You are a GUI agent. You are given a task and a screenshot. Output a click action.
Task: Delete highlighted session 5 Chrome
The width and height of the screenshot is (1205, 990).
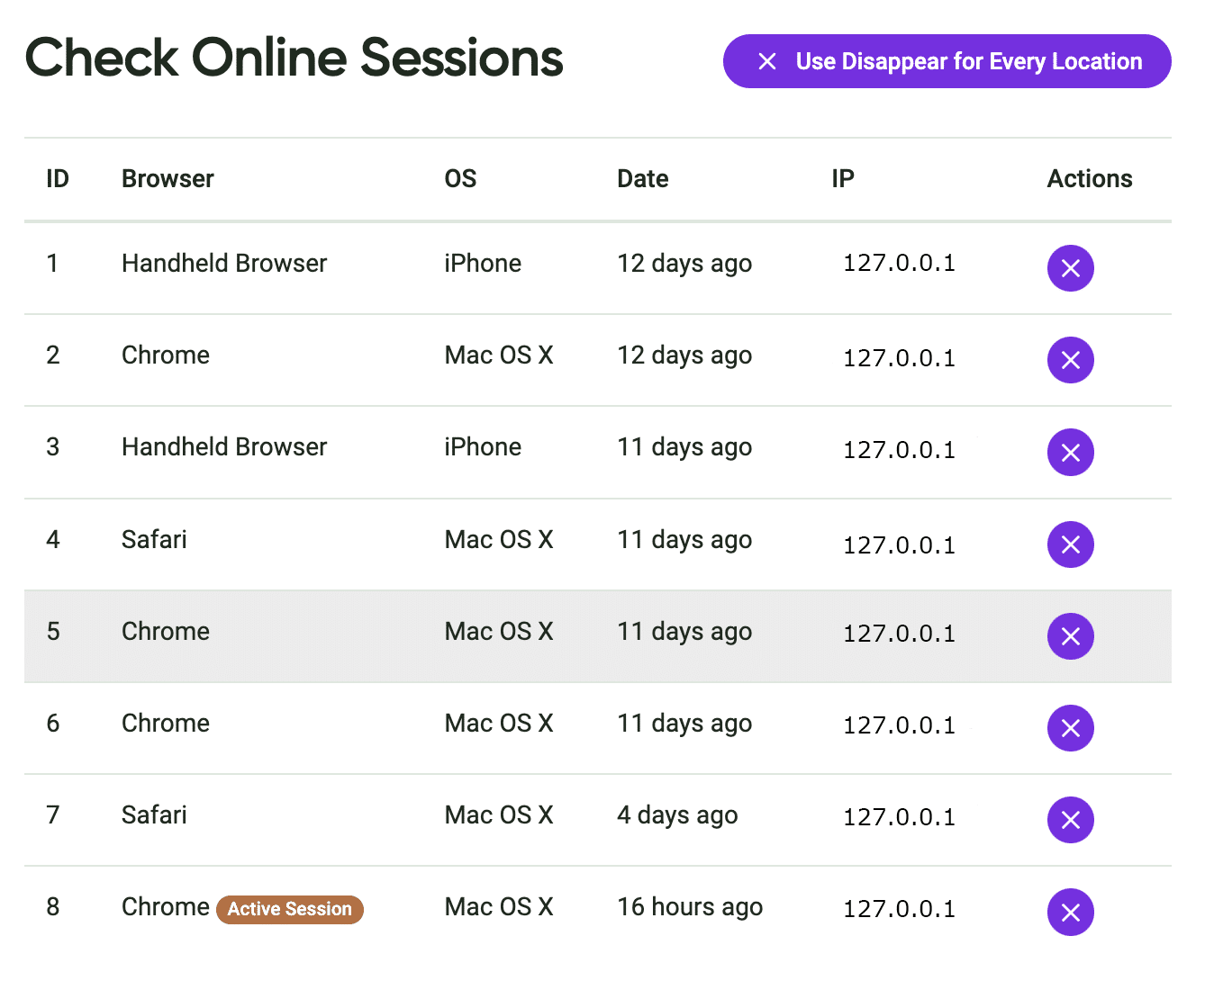tap(1070, 636)
